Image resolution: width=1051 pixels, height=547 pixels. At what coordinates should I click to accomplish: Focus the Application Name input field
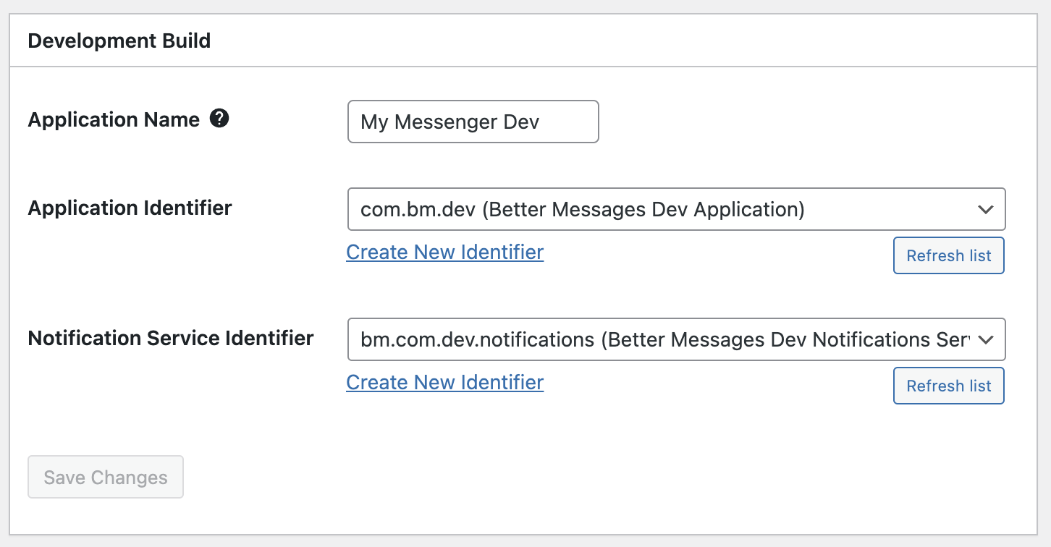click(x=473, y=122)
